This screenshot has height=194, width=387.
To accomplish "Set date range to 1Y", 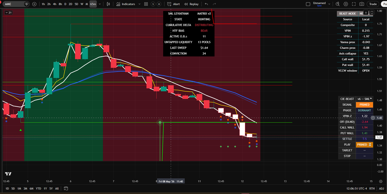I will pyautogui.click(x=45, y=188).
